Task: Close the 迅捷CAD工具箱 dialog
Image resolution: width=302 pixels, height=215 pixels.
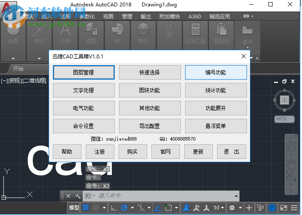Action: coord(244,56)
